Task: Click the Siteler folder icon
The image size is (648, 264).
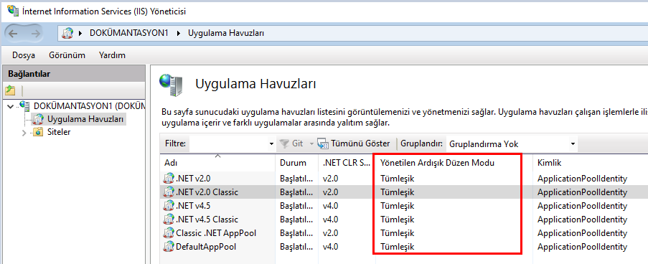Action: (39, 133)
